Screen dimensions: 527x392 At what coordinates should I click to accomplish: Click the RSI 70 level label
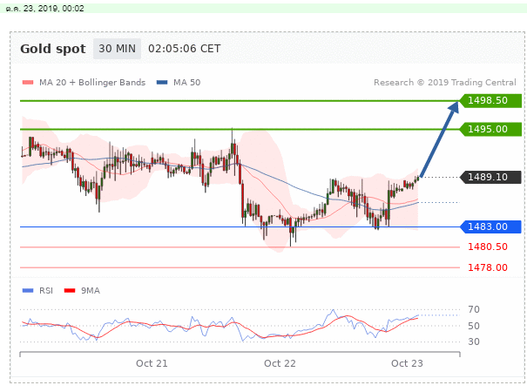click(x=474, y=309)
